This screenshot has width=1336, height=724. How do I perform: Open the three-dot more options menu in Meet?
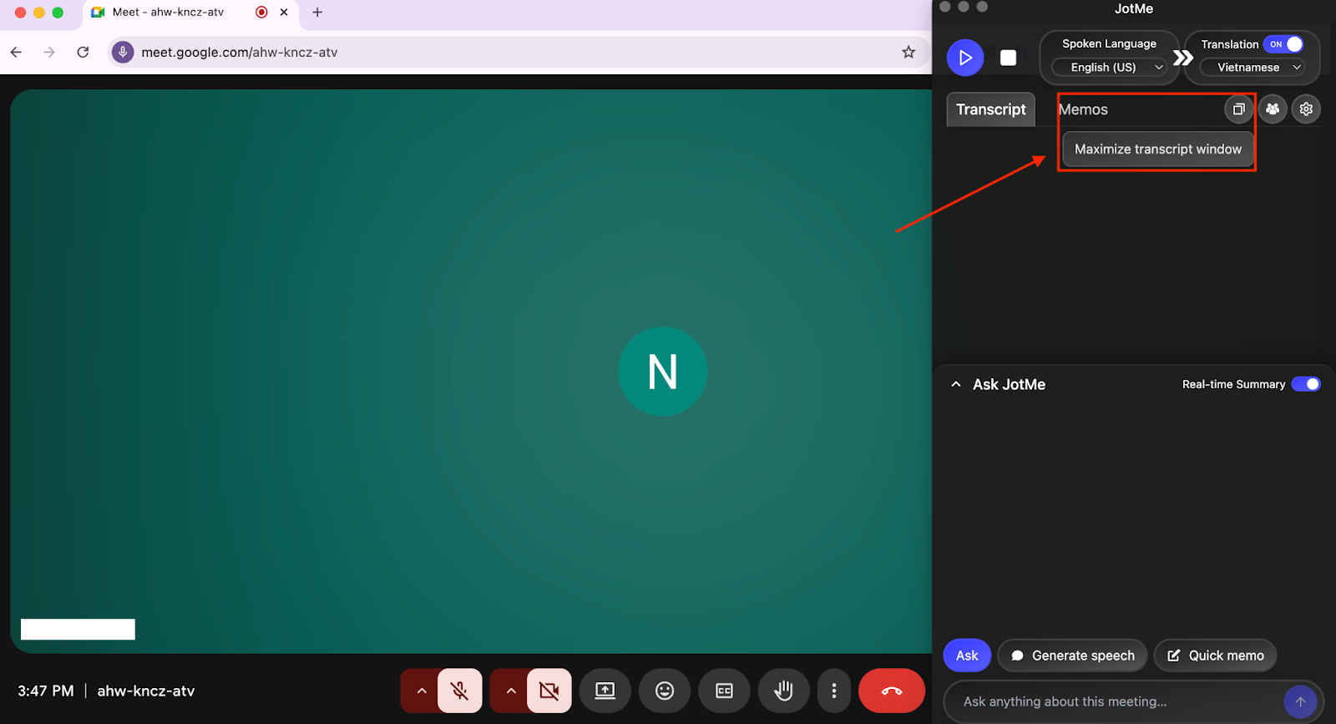pos(834,691)
